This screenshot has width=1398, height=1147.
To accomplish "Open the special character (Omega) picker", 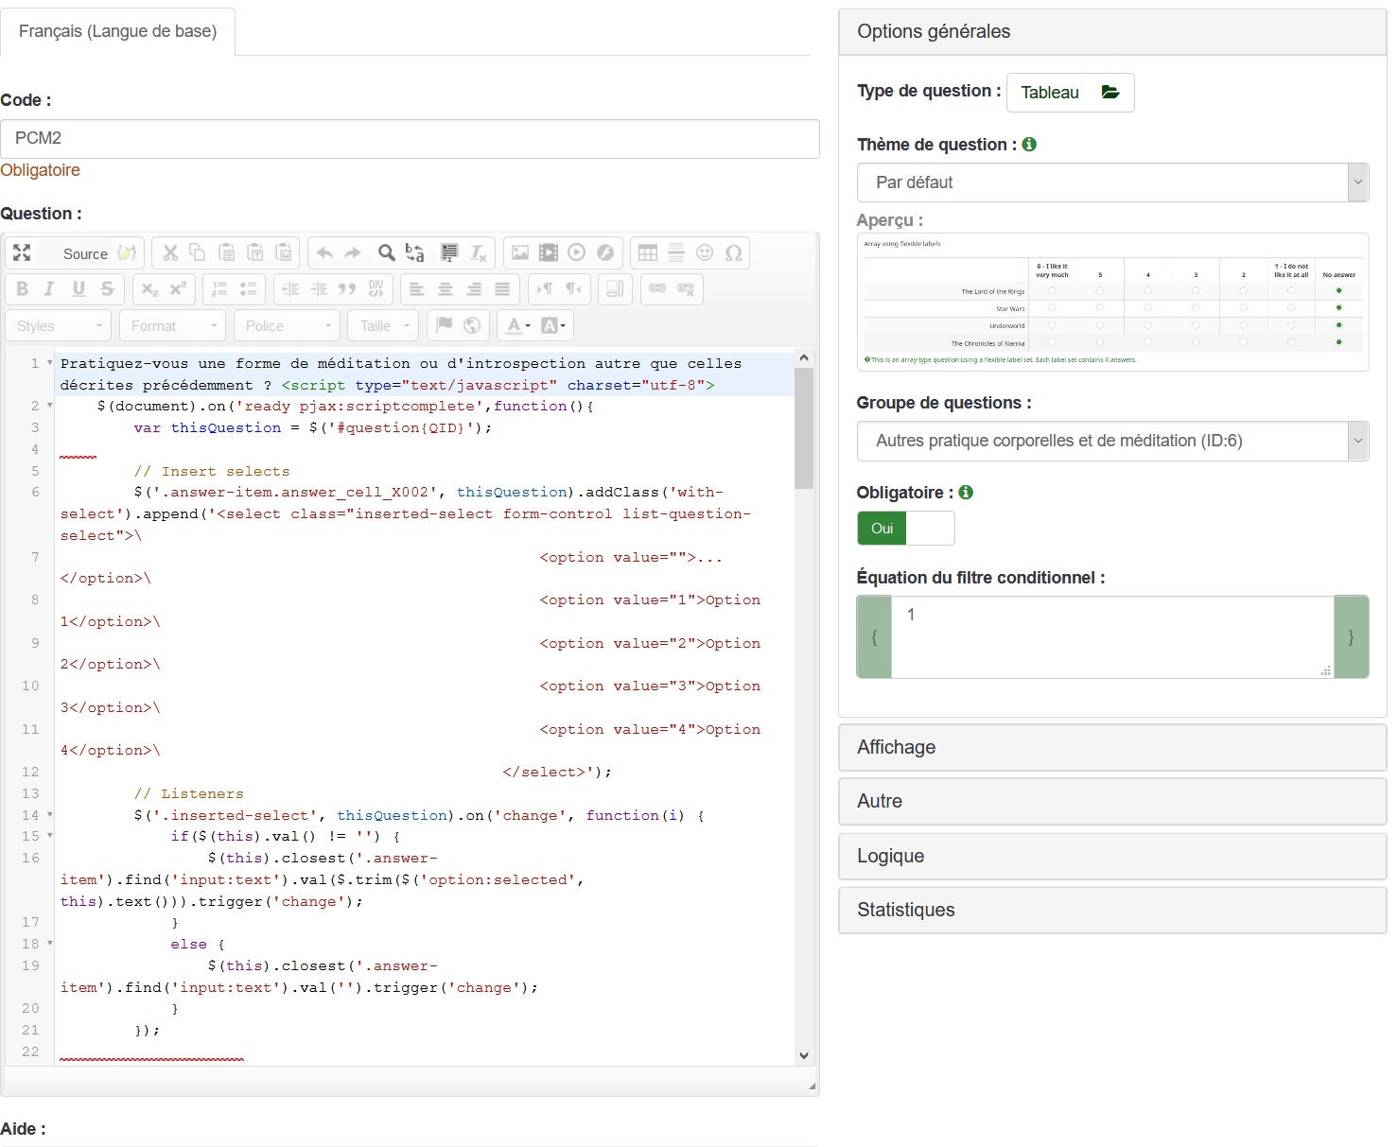I will tap(733, 252).
